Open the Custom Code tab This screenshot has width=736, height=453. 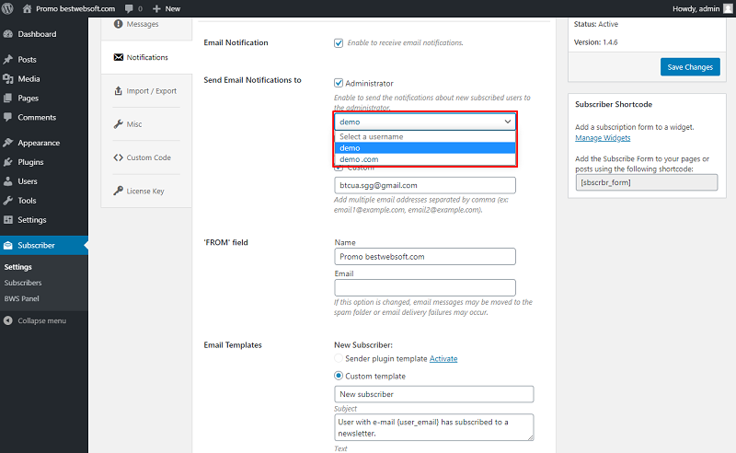[146, 157]
